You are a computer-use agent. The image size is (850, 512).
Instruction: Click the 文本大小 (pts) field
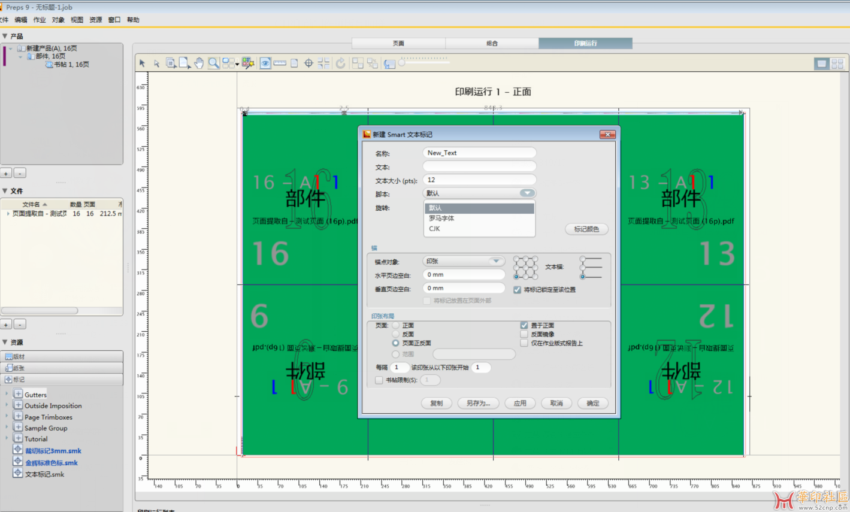[479, 180]
